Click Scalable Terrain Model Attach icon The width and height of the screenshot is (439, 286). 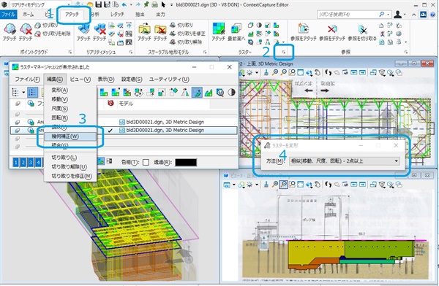pyautogui.click(x=144, y=29)
